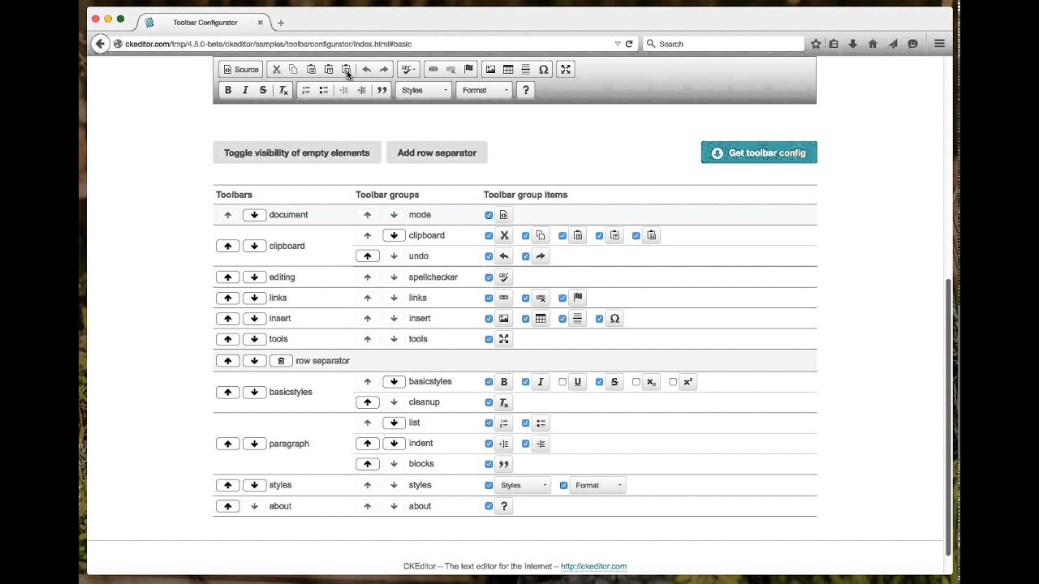Go to browser home icon
Image resolution: width=1039 pixels, height=584 pixels.
click(x=873, y=44)
